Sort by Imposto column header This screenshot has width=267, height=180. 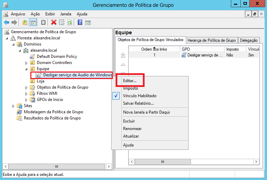tap(235, 49)
